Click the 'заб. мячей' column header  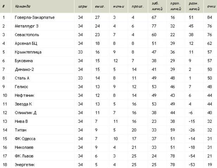pyautogui.click(x=157, y=6)
